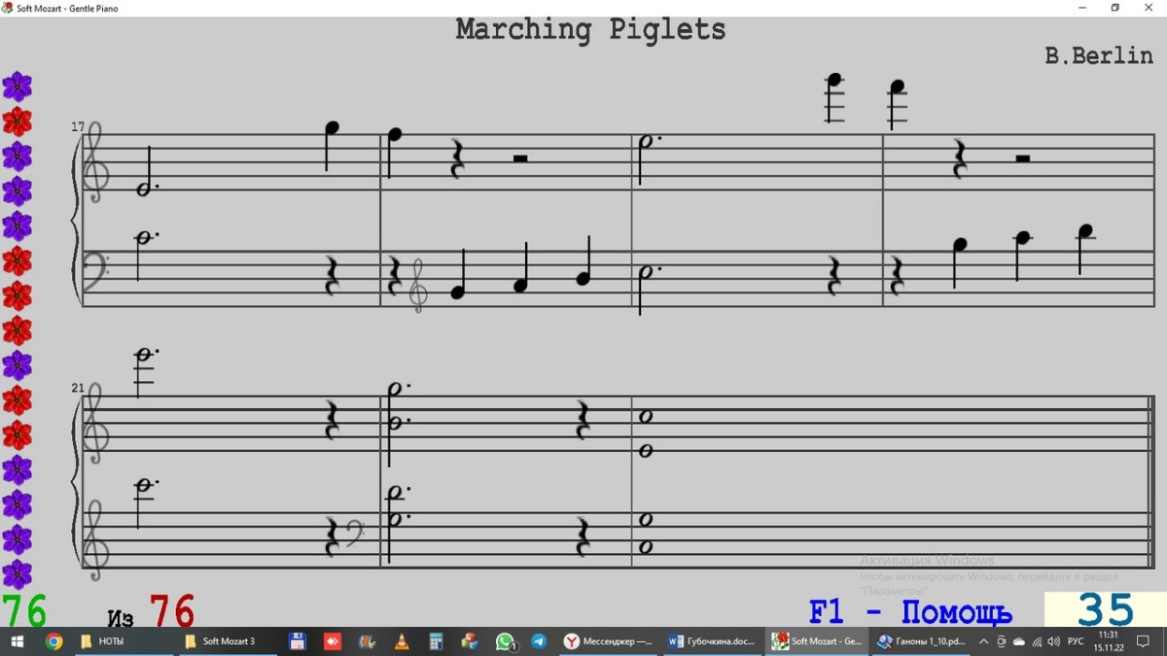Change the РУС input language
Screen dimensions: 1167x656
pos(1076,641)
